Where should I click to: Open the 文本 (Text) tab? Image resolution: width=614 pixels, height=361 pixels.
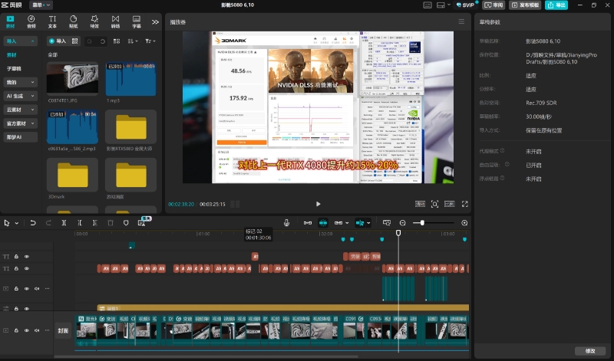point(52,21)
